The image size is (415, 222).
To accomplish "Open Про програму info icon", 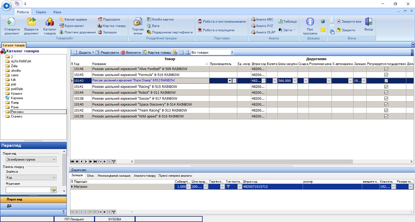I will click(310, 26).
